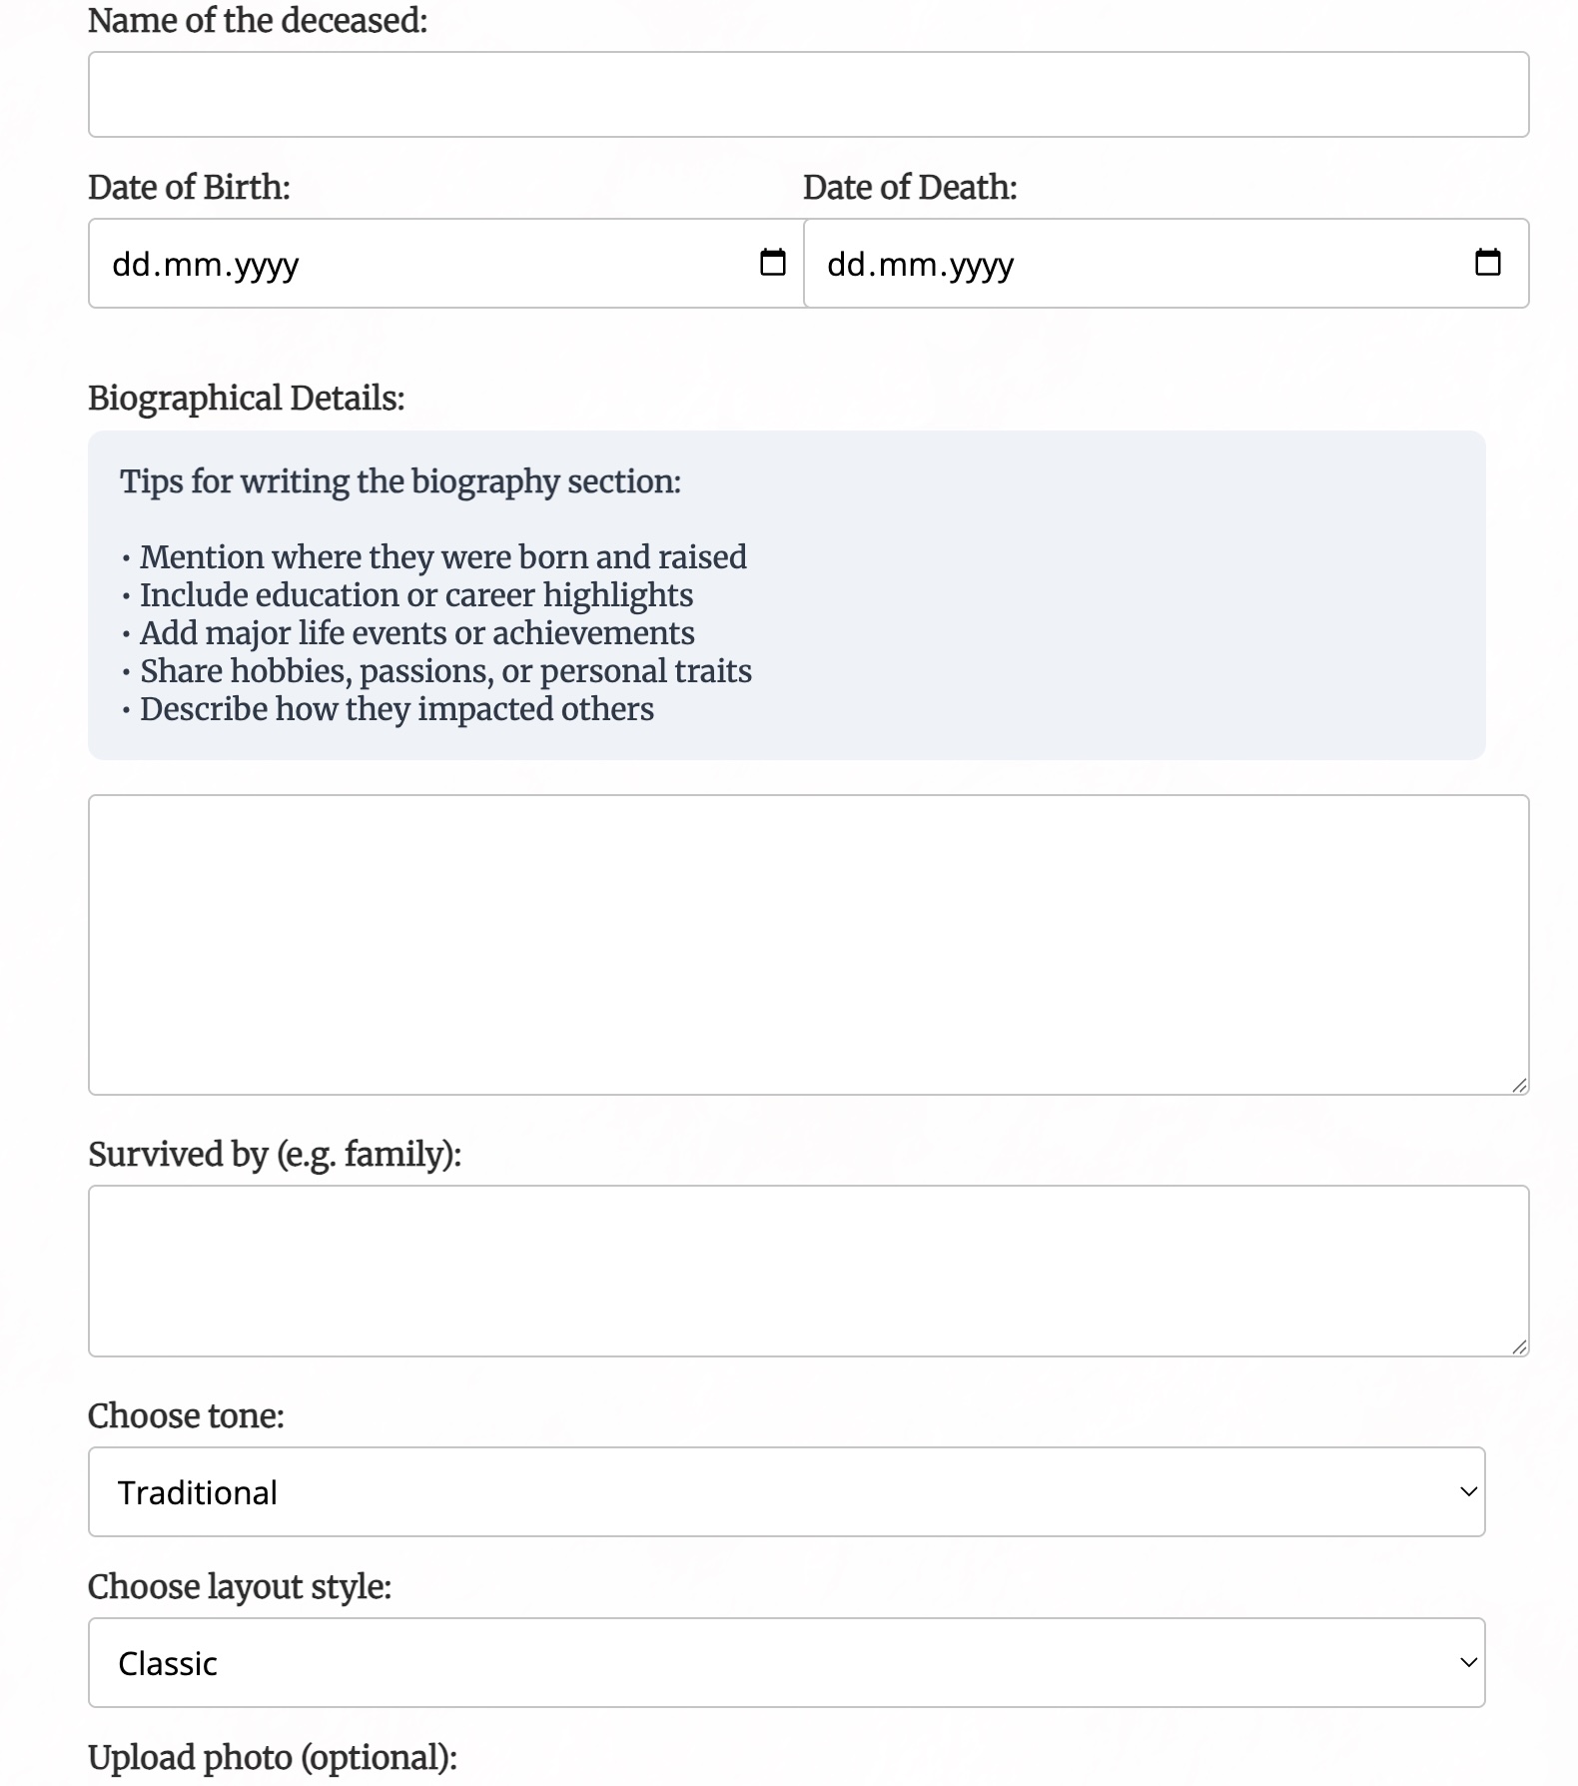1578x1786 pixels.
Task: Click the Biographical Details textarea resize handle
Action: tap(1519, 1085)
